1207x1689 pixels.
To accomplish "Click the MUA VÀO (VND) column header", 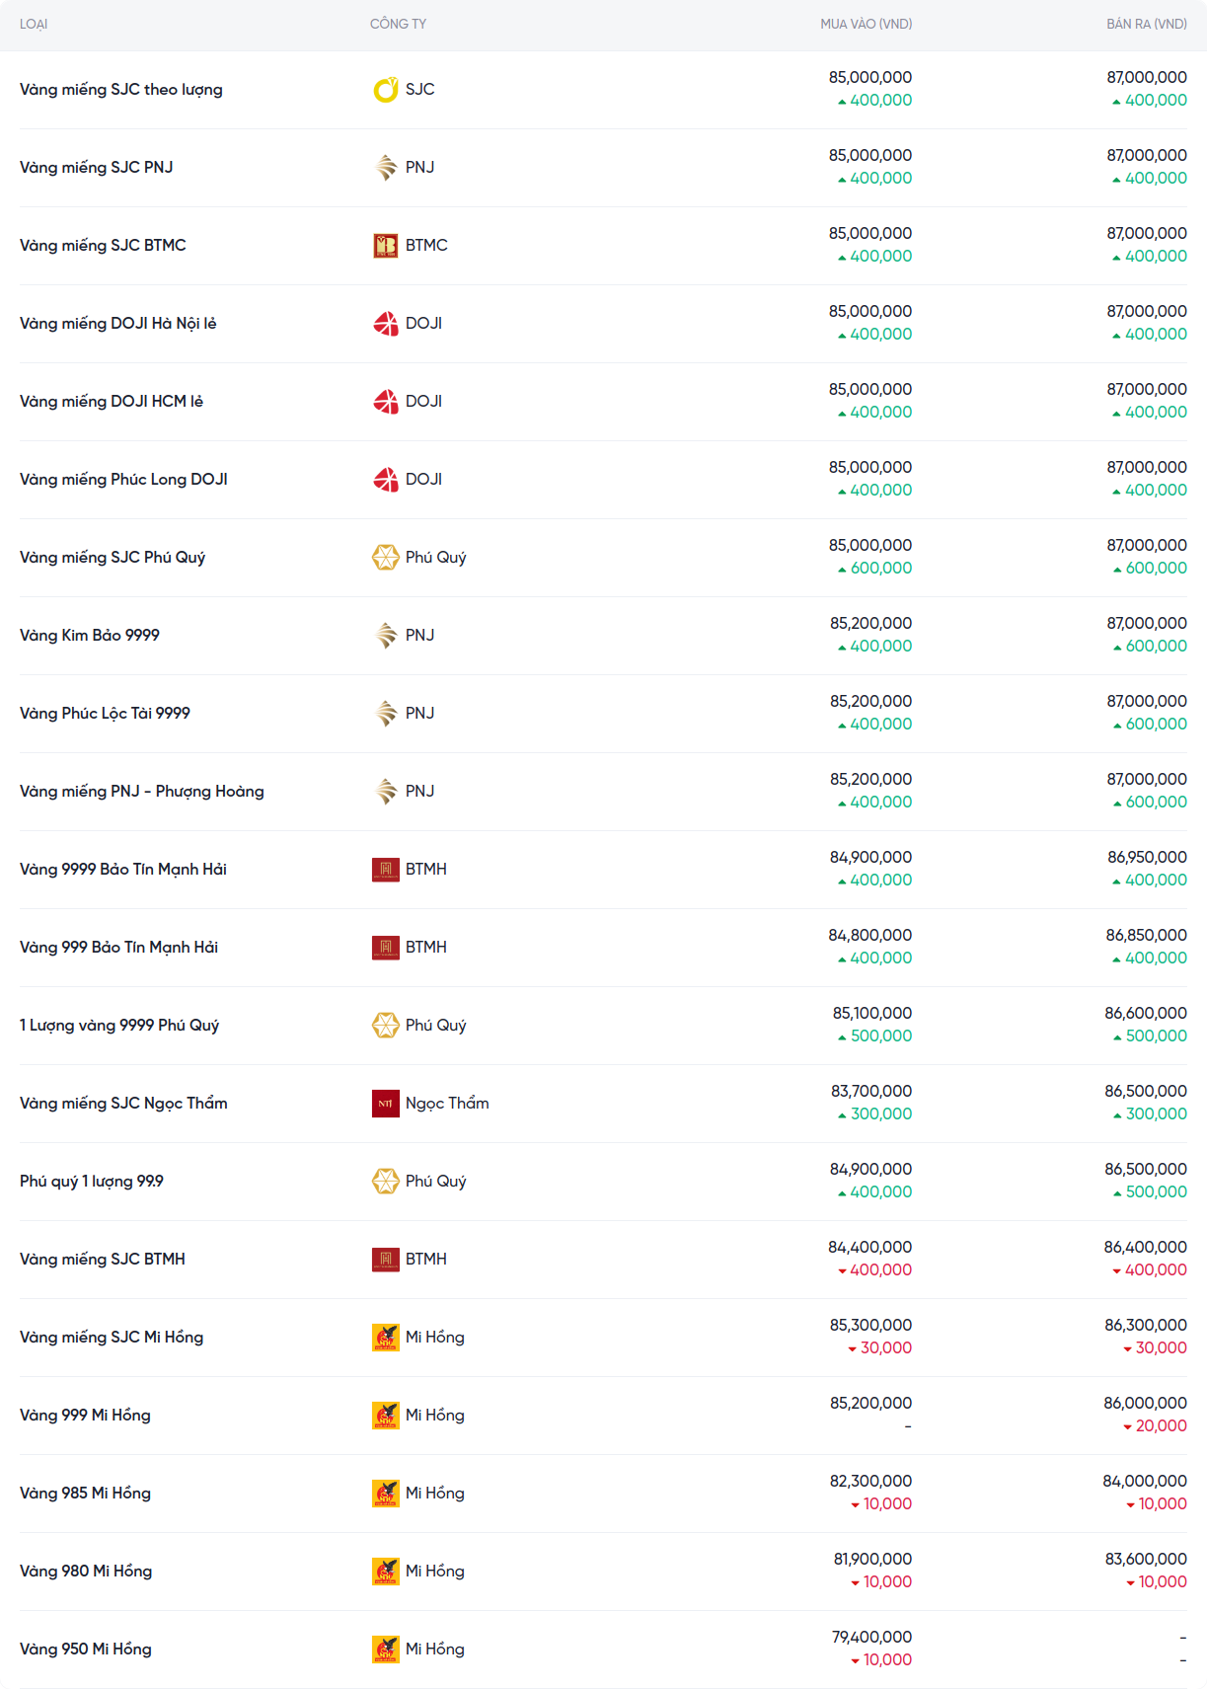I will pyautogui.click(x=866, y=24).
